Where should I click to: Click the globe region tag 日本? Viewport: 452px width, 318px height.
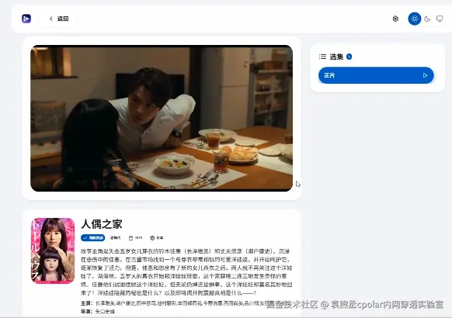tap(157, 237)
